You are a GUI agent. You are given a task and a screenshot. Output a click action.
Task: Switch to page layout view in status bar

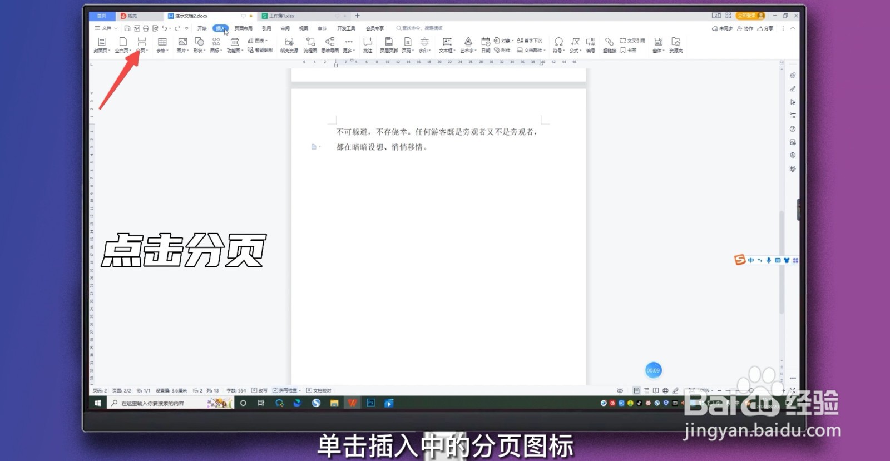pos(636,390)
